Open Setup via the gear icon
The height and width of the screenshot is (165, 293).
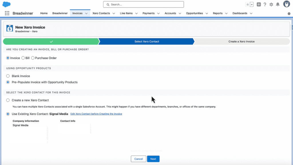point(271,5)
